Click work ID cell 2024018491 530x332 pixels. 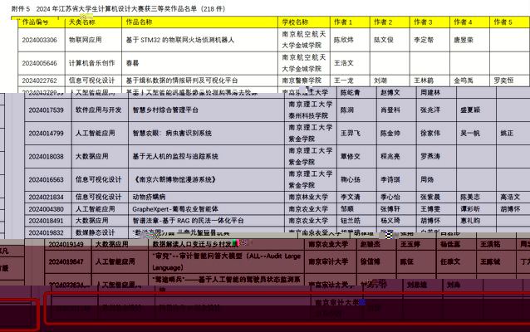46,221
